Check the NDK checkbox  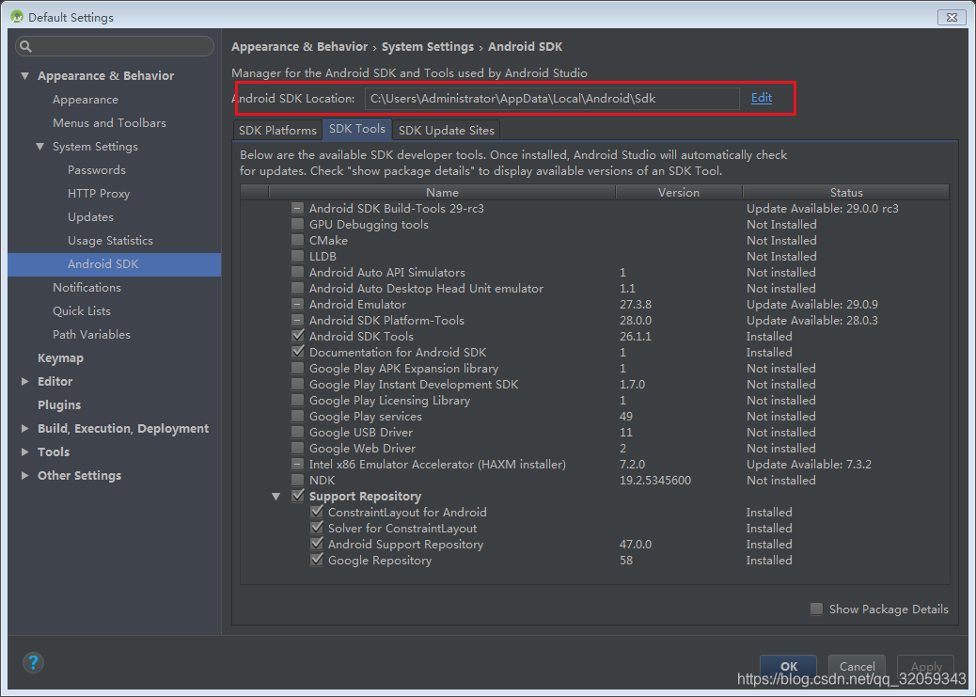[x=297, y=481]
